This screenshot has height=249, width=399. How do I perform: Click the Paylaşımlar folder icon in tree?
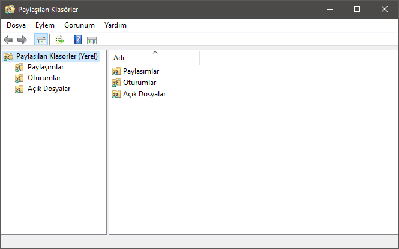coord(19,68)
